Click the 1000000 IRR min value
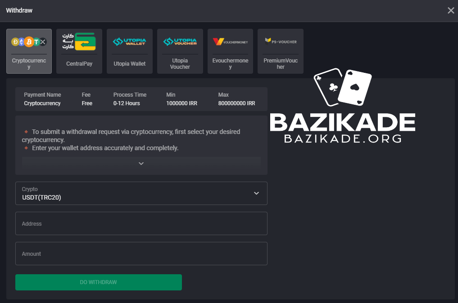The image size is (458, 303). [181, 103]
